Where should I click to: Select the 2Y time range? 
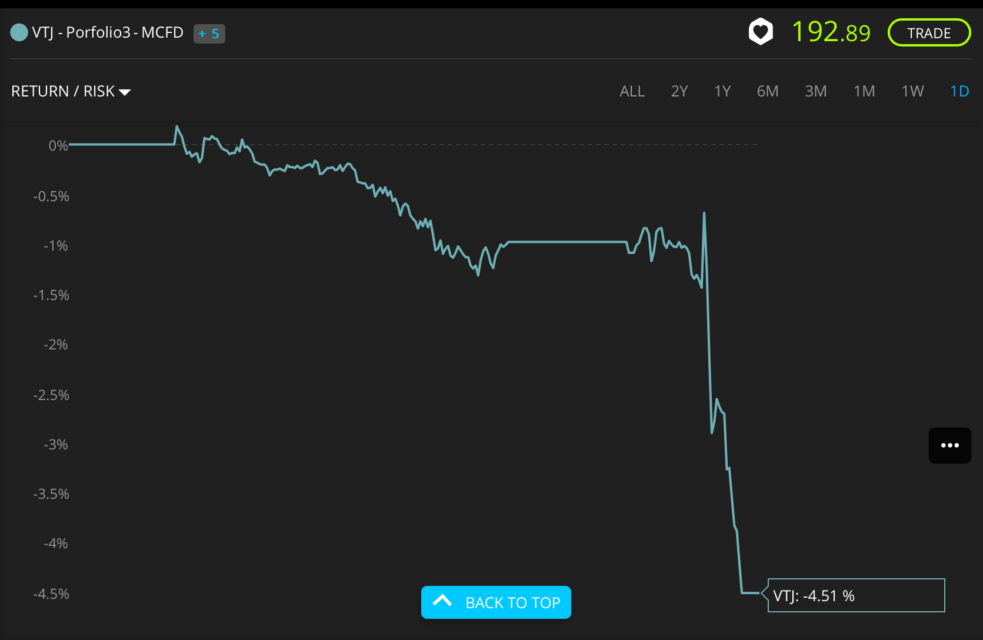coord(679,91)
